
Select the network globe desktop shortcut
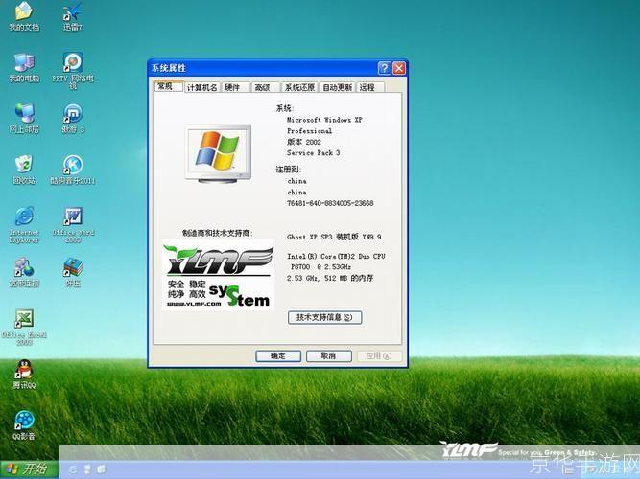coord(24,272)
